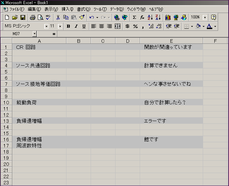The image size is (229, 186).
Task: Toggle underline formatting
Action: coord(83,26)
